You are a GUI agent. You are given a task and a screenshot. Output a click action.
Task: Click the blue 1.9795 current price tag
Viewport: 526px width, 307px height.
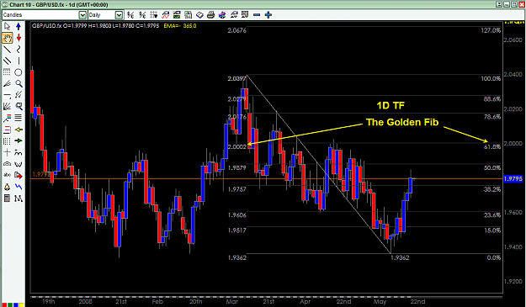513,178
